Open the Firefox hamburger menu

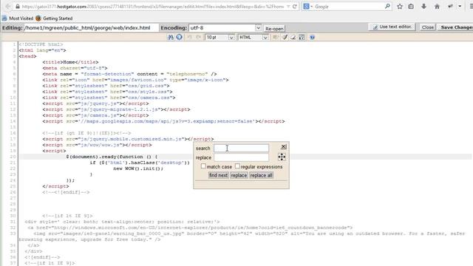click(471, 7)
